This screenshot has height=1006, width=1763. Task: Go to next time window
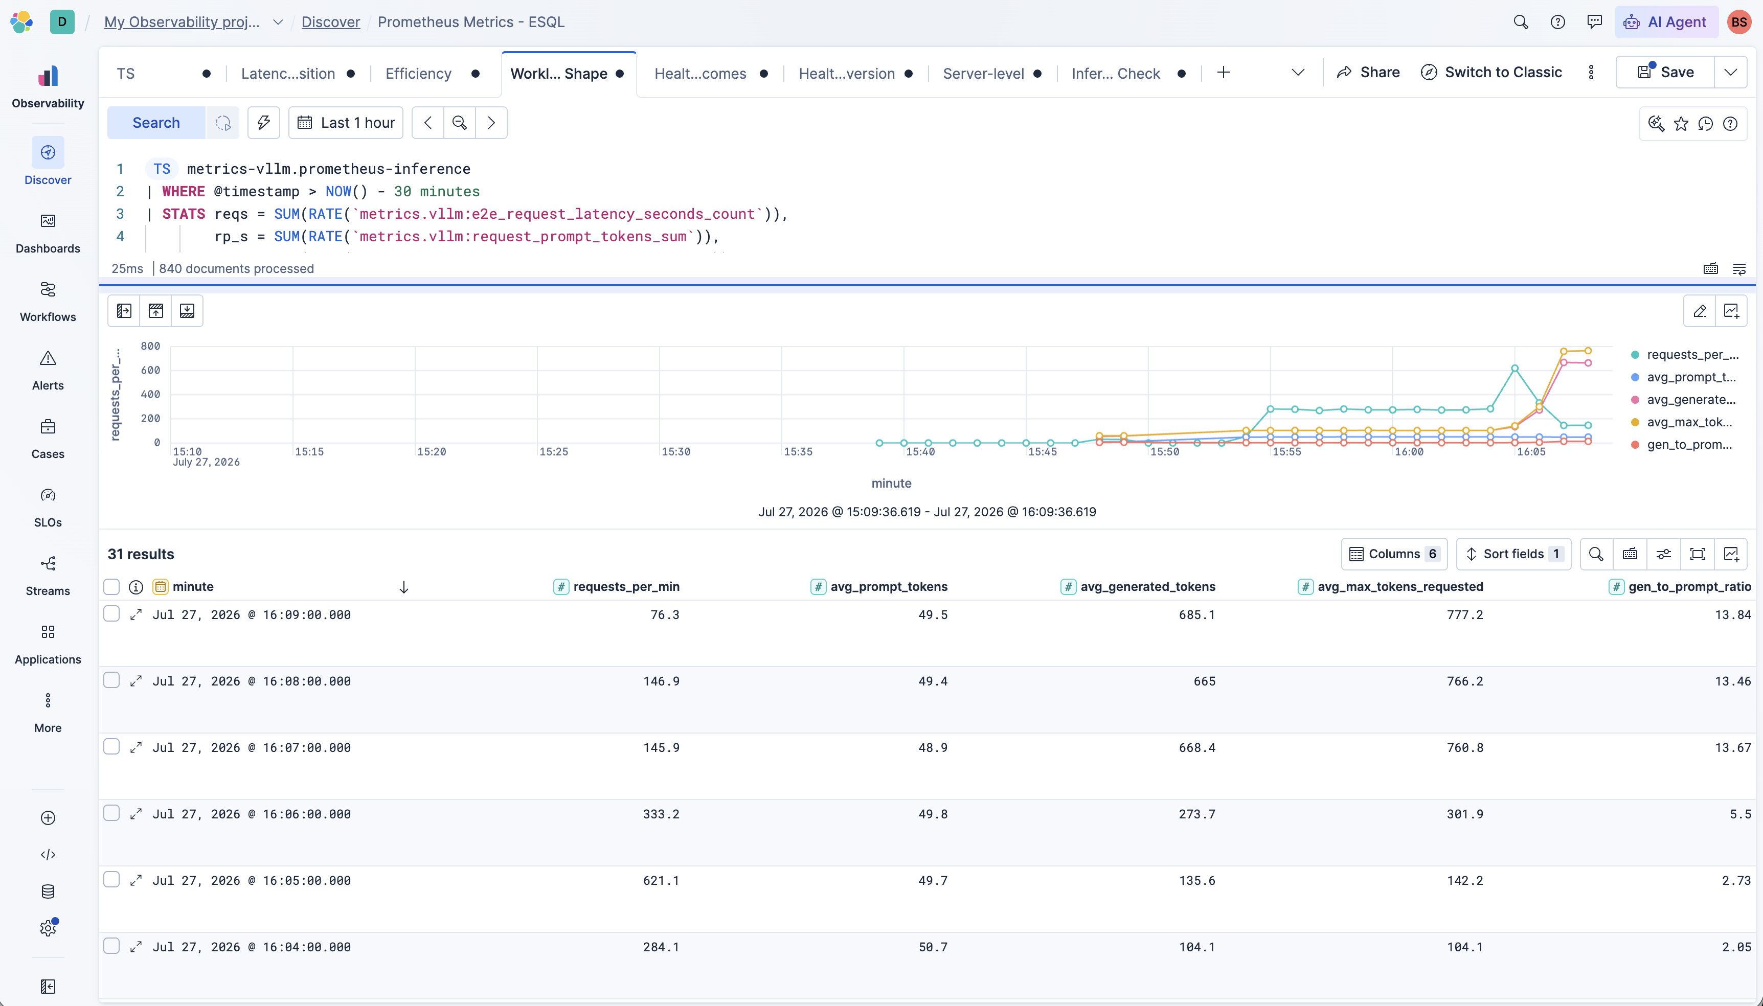491,123
